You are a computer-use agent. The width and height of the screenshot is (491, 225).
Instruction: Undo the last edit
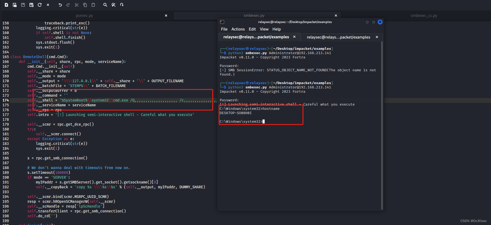[60, 5]
